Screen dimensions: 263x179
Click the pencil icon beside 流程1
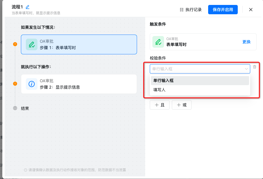pyautogui.click(x=28, y=7)
